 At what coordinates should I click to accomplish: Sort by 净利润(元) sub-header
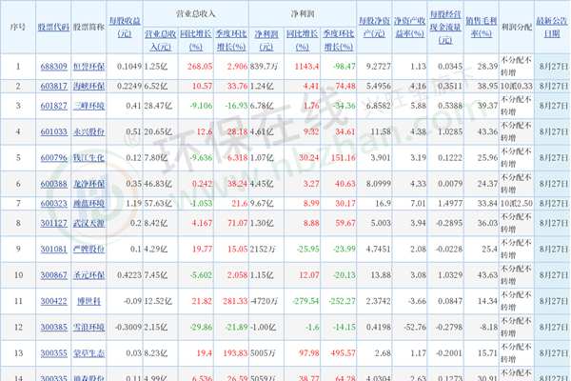[266, 40]
